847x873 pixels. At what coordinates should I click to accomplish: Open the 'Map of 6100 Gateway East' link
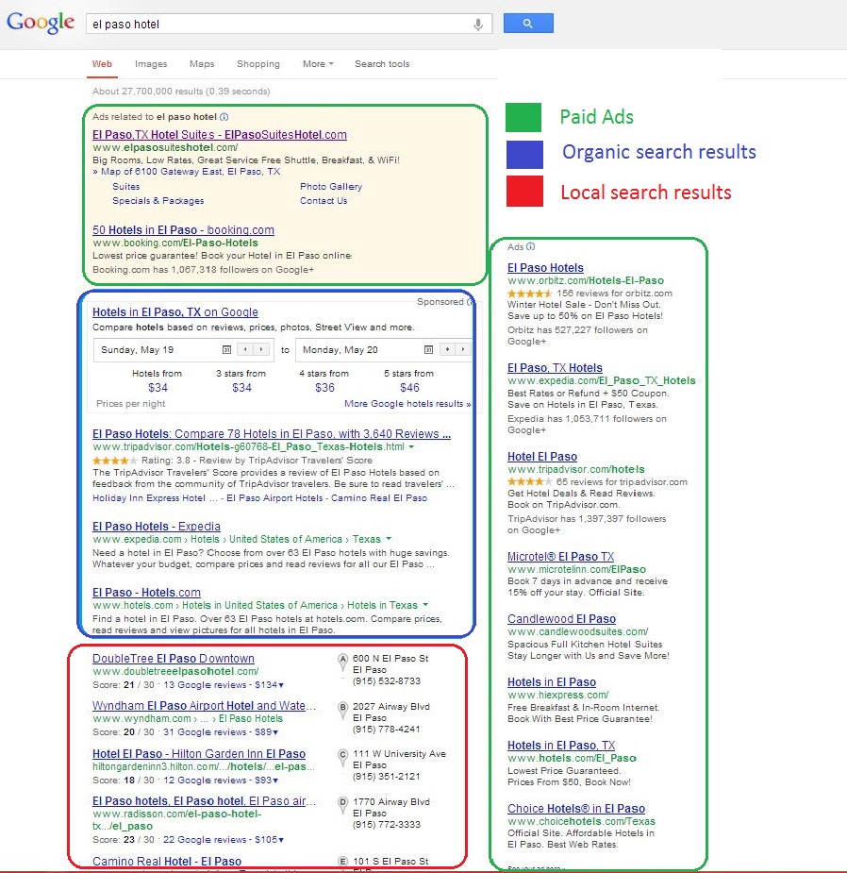(191, 172)
